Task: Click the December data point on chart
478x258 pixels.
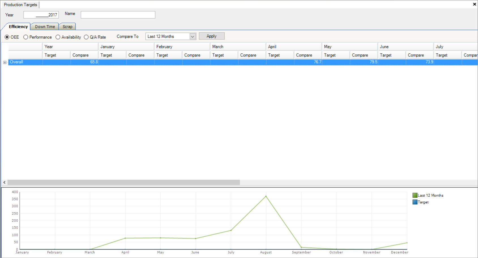Action: click(x=407, y=243)
